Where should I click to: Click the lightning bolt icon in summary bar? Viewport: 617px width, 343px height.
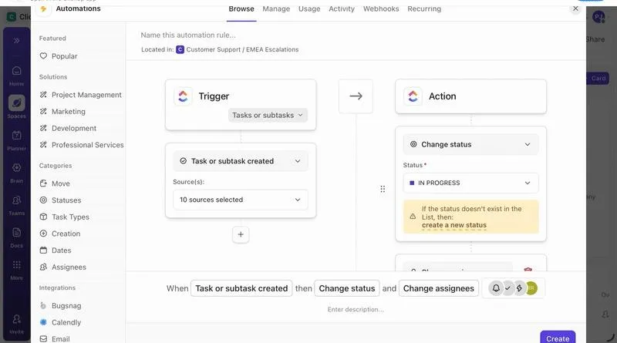(519, 288)
